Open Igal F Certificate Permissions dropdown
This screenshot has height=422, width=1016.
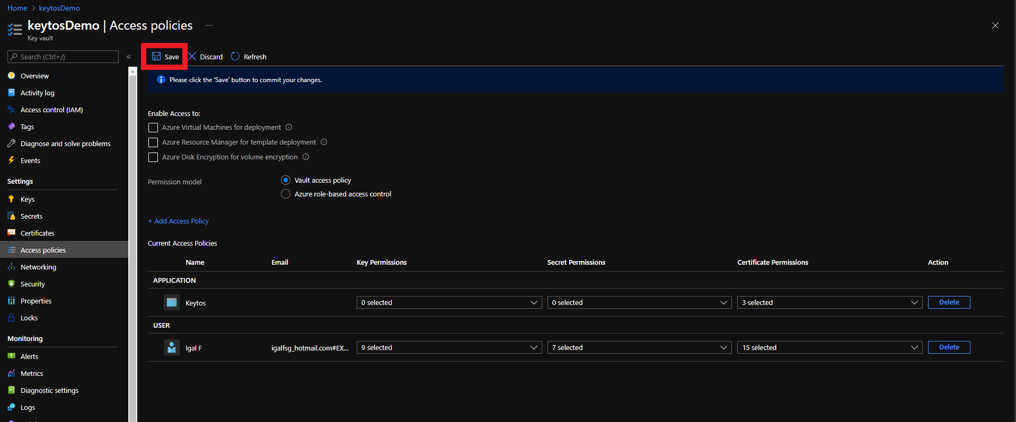829,347
